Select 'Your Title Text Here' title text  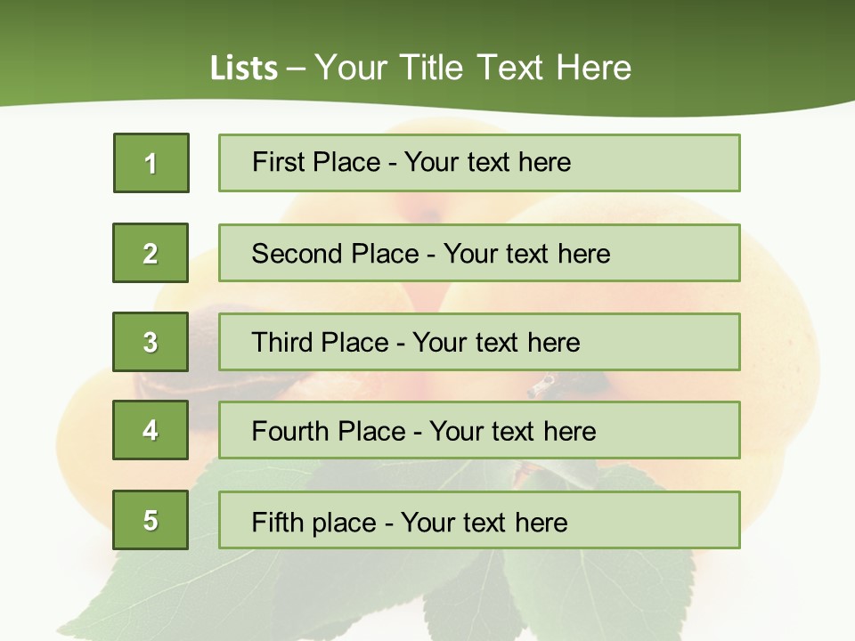[473, 69]
